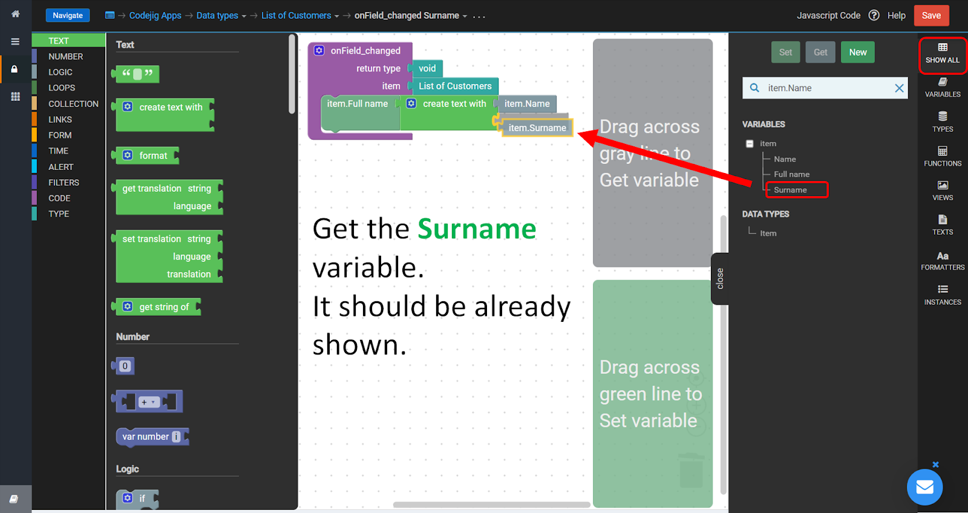The height and width of the screenshot is (513, 968).
Task: Open the Data types breadcrumb dropdown
Action: 244,16
